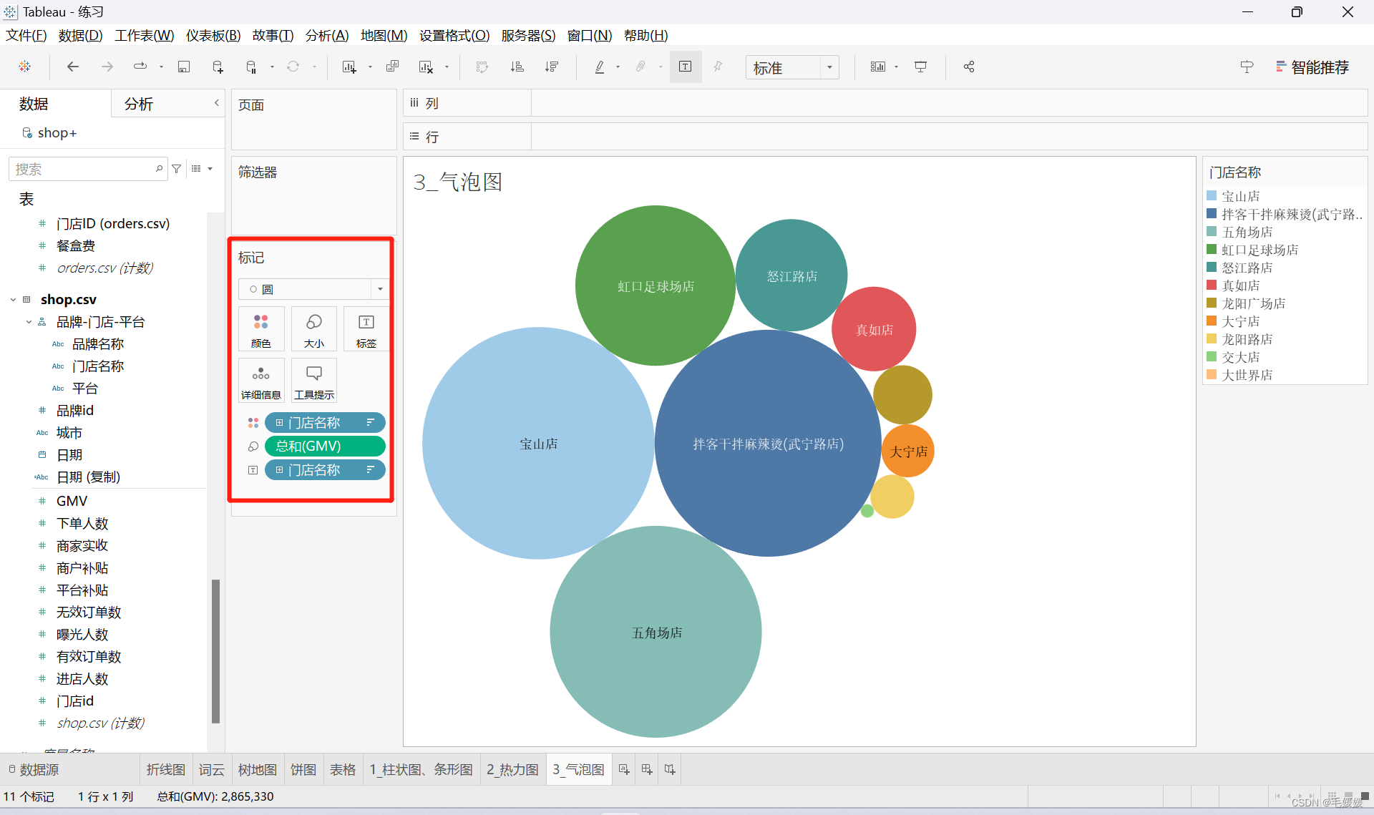The width and height of the screenshot is (1374, 815).
Task: Click the sort ascending icon
Action: 517,67
